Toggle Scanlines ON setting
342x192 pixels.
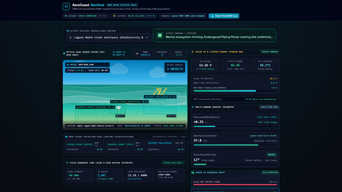click(162, 53)
